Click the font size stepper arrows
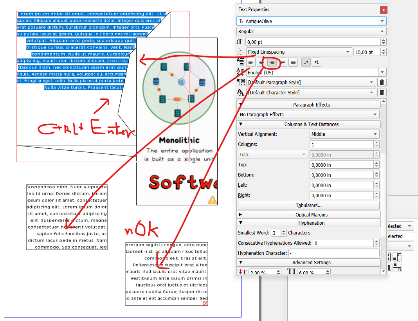The height and width of the screenshot is (321, 418). click(x=384, y=42)
